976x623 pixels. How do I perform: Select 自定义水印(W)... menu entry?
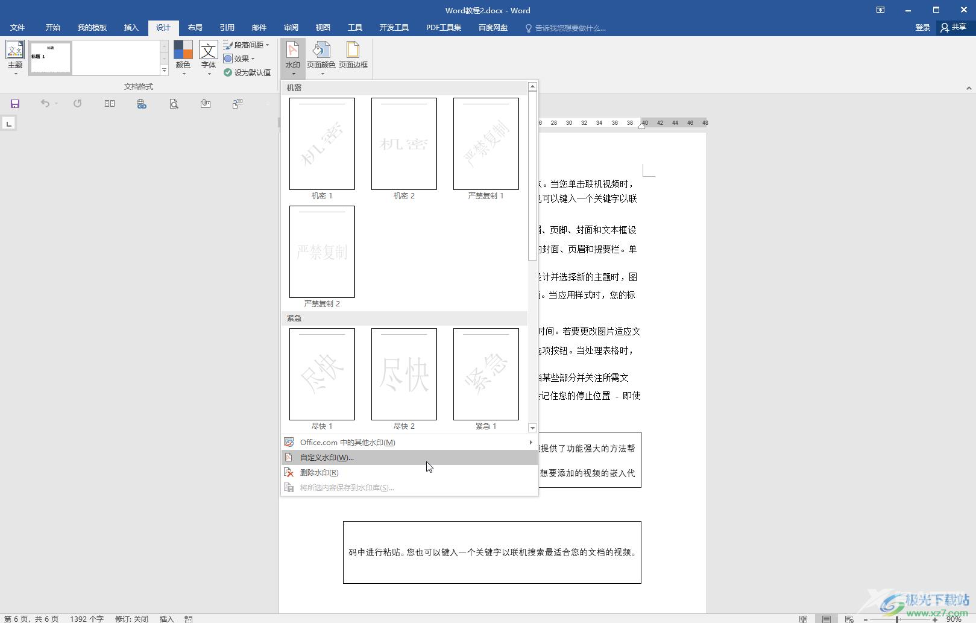click(x=409, y=457)
